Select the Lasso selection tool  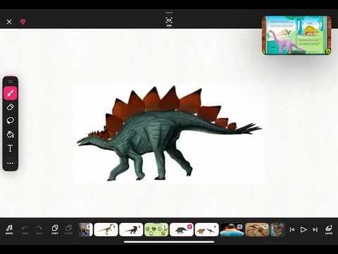pyautogui.click(x=11, y=121)
